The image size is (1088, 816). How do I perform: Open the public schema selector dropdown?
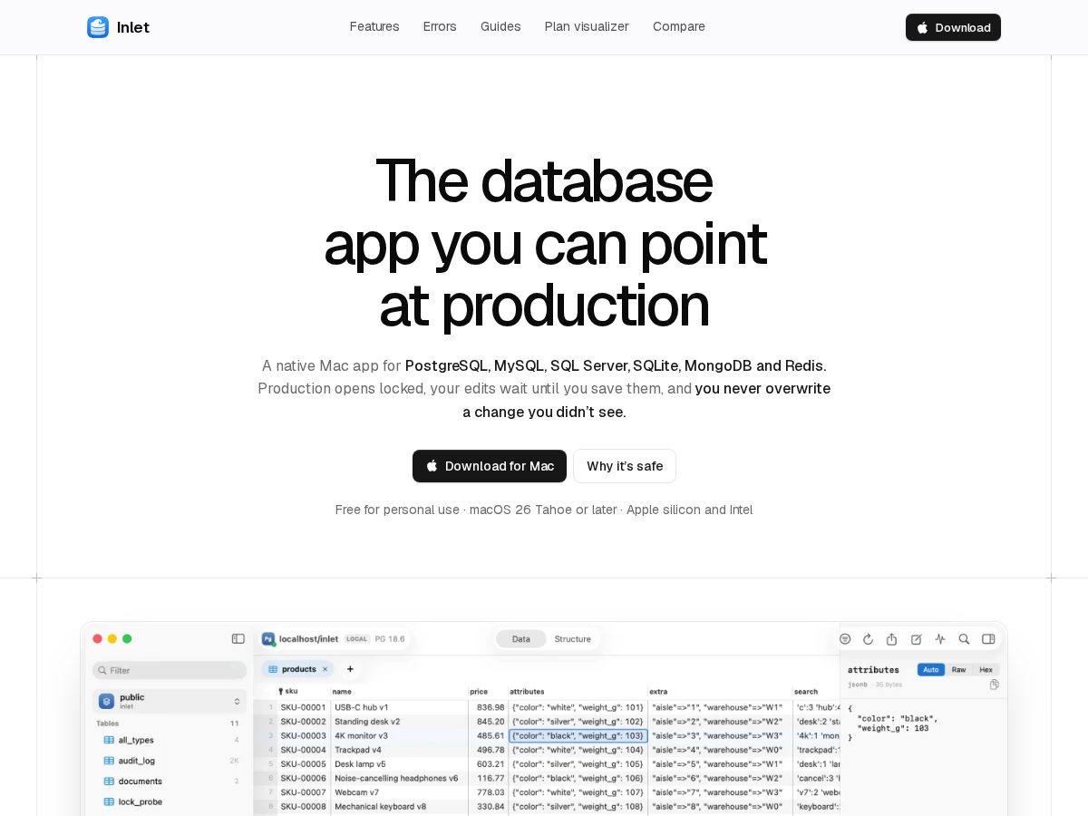pyautogui.click(x=170, y=701)
